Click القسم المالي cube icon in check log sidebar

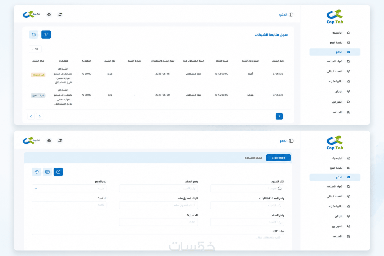pyautogui.click(x=349, y=71)
